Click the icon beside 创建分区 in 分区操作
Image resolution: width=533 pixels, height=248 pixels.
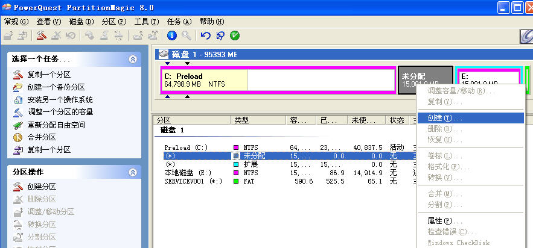coord(18,187)
